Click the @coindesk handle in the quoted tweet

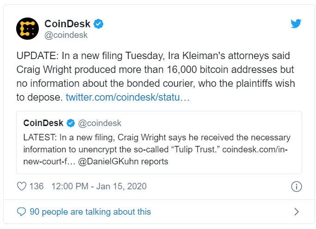coord(100,123)
